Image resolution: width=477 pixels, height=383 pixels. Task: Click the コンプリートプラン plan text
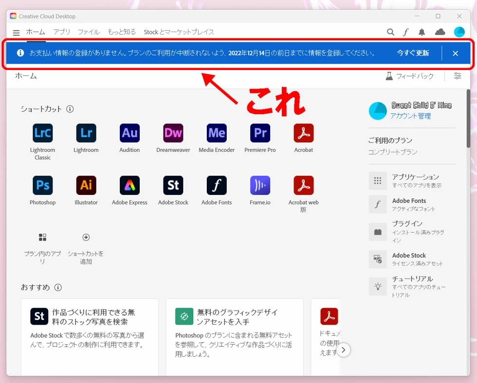[x=392, y=152]
